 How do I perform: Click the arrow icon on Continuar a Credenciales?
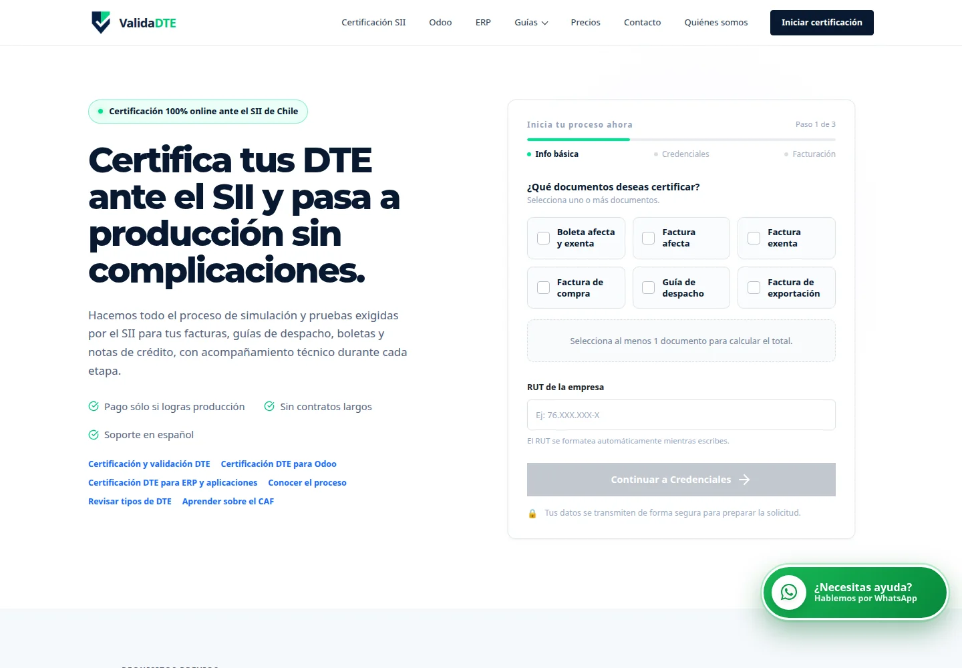click(744, 480)
